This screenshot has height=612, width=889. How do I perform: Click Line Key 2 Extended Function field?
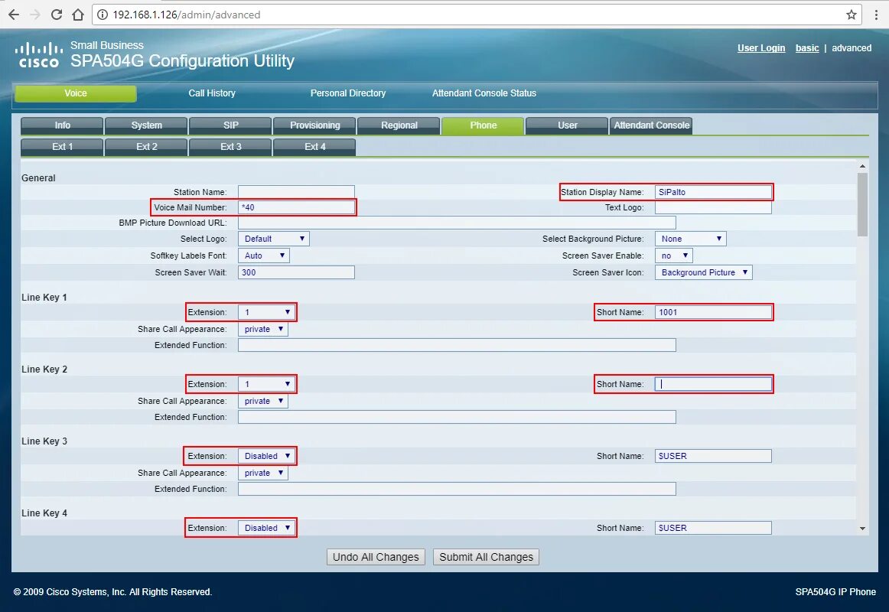pyautogui.click(x=457, y=417)
